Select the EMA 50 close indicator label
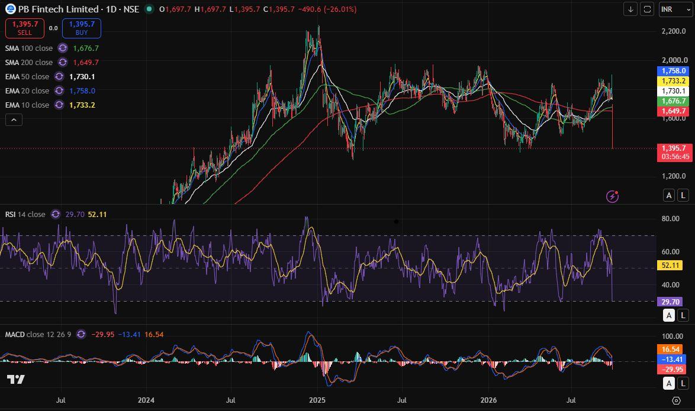The width and height of the screenshot is (695, 411). point(27,77)
